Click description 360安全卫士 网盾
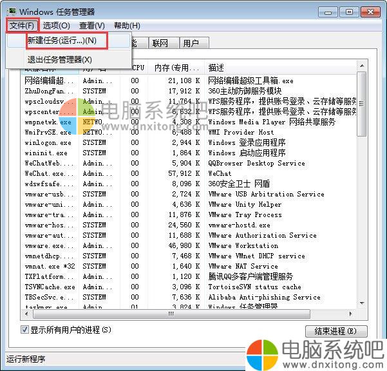The image size is (387, 371). pyautogui.click(x=239, y=184)
